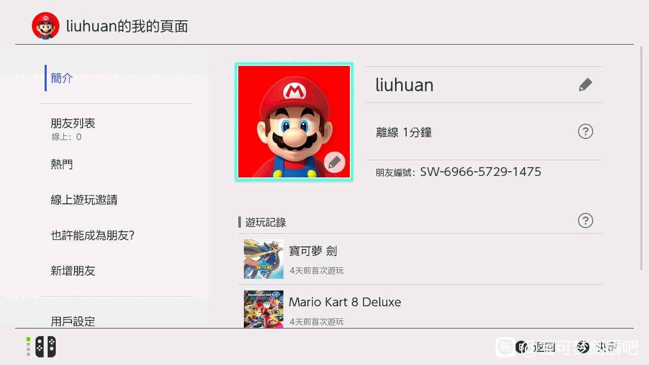Click the small Mario icon in page header
649x365 pixels.
[46, 26]
